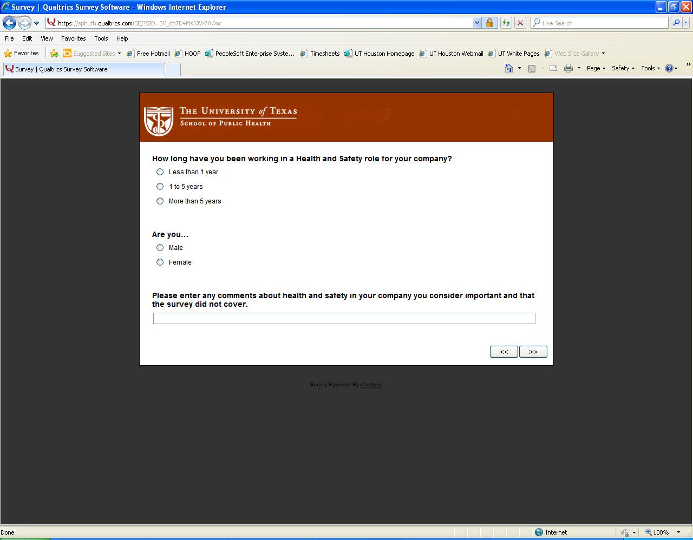Screen dimensions: 693x540
Task: Open the Tools menu in menu bar
Action: [101, 38]
